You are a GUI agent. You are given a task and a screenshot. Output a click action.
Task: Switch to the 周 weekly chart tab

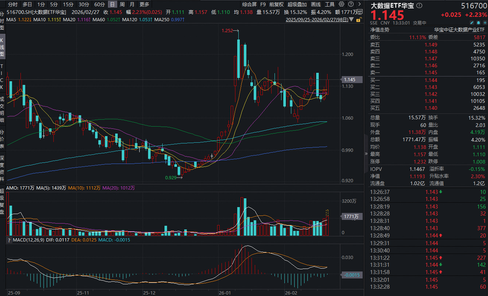coord(122,4)
